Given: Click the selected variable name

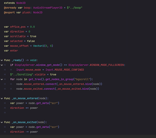Looking at the screenshot, I should (x=16, y=41).
